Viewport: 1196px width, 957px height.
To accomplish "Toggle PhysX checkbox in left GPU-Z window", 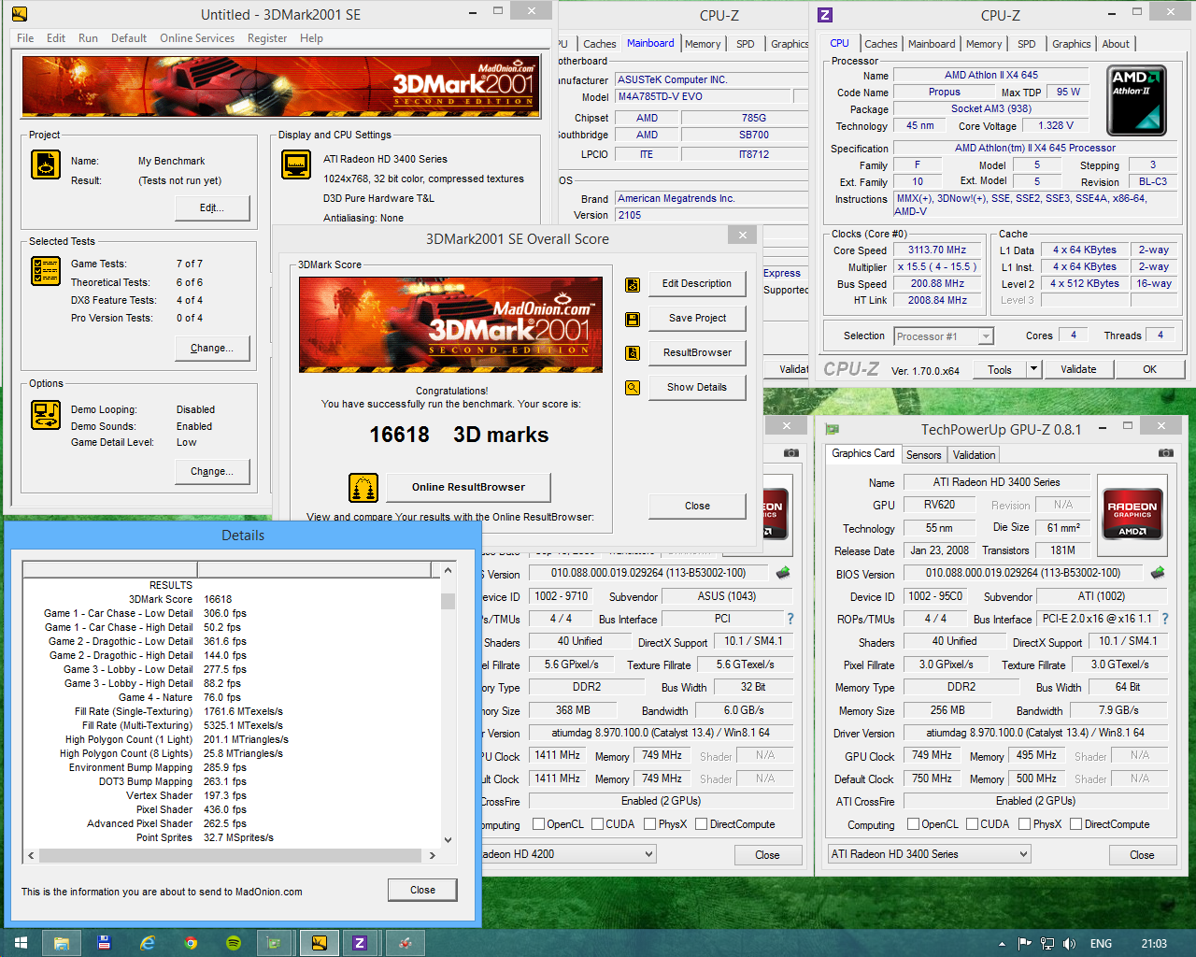I will click(649, 824).
